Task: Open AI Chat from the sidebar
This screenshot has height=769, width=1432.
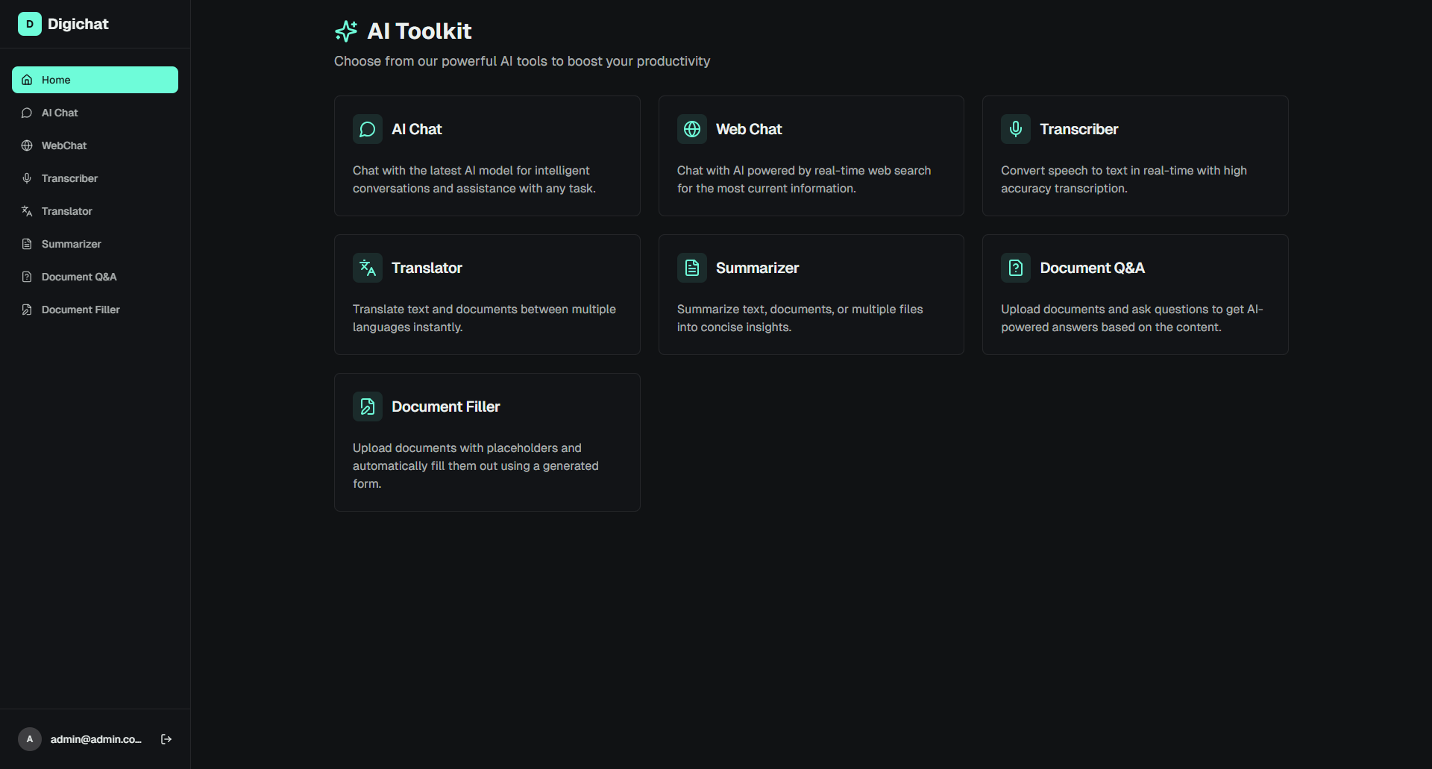Action: click(60, 113)
